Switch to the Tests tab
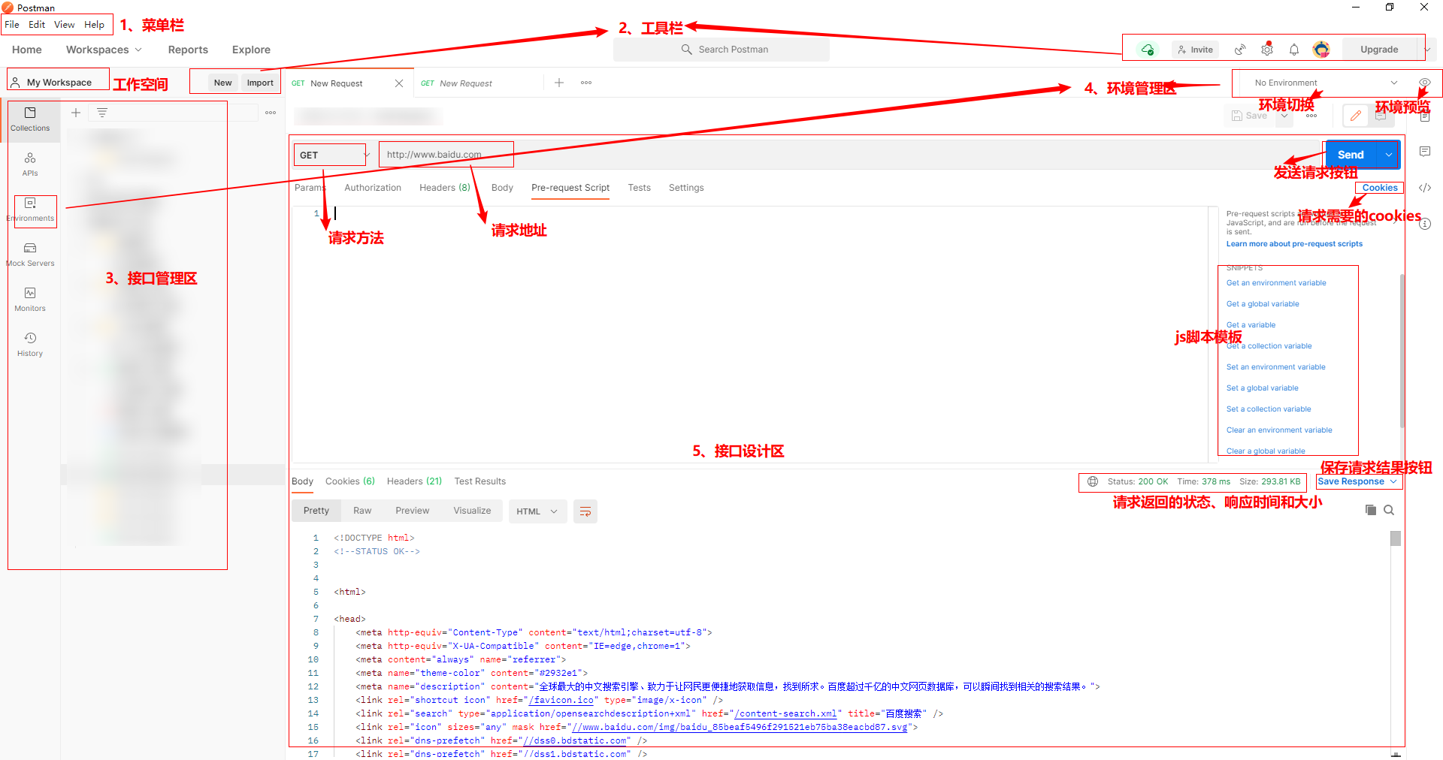Image resolution: width=1443 pixels, height=760 pixels. tap(640, 188)
